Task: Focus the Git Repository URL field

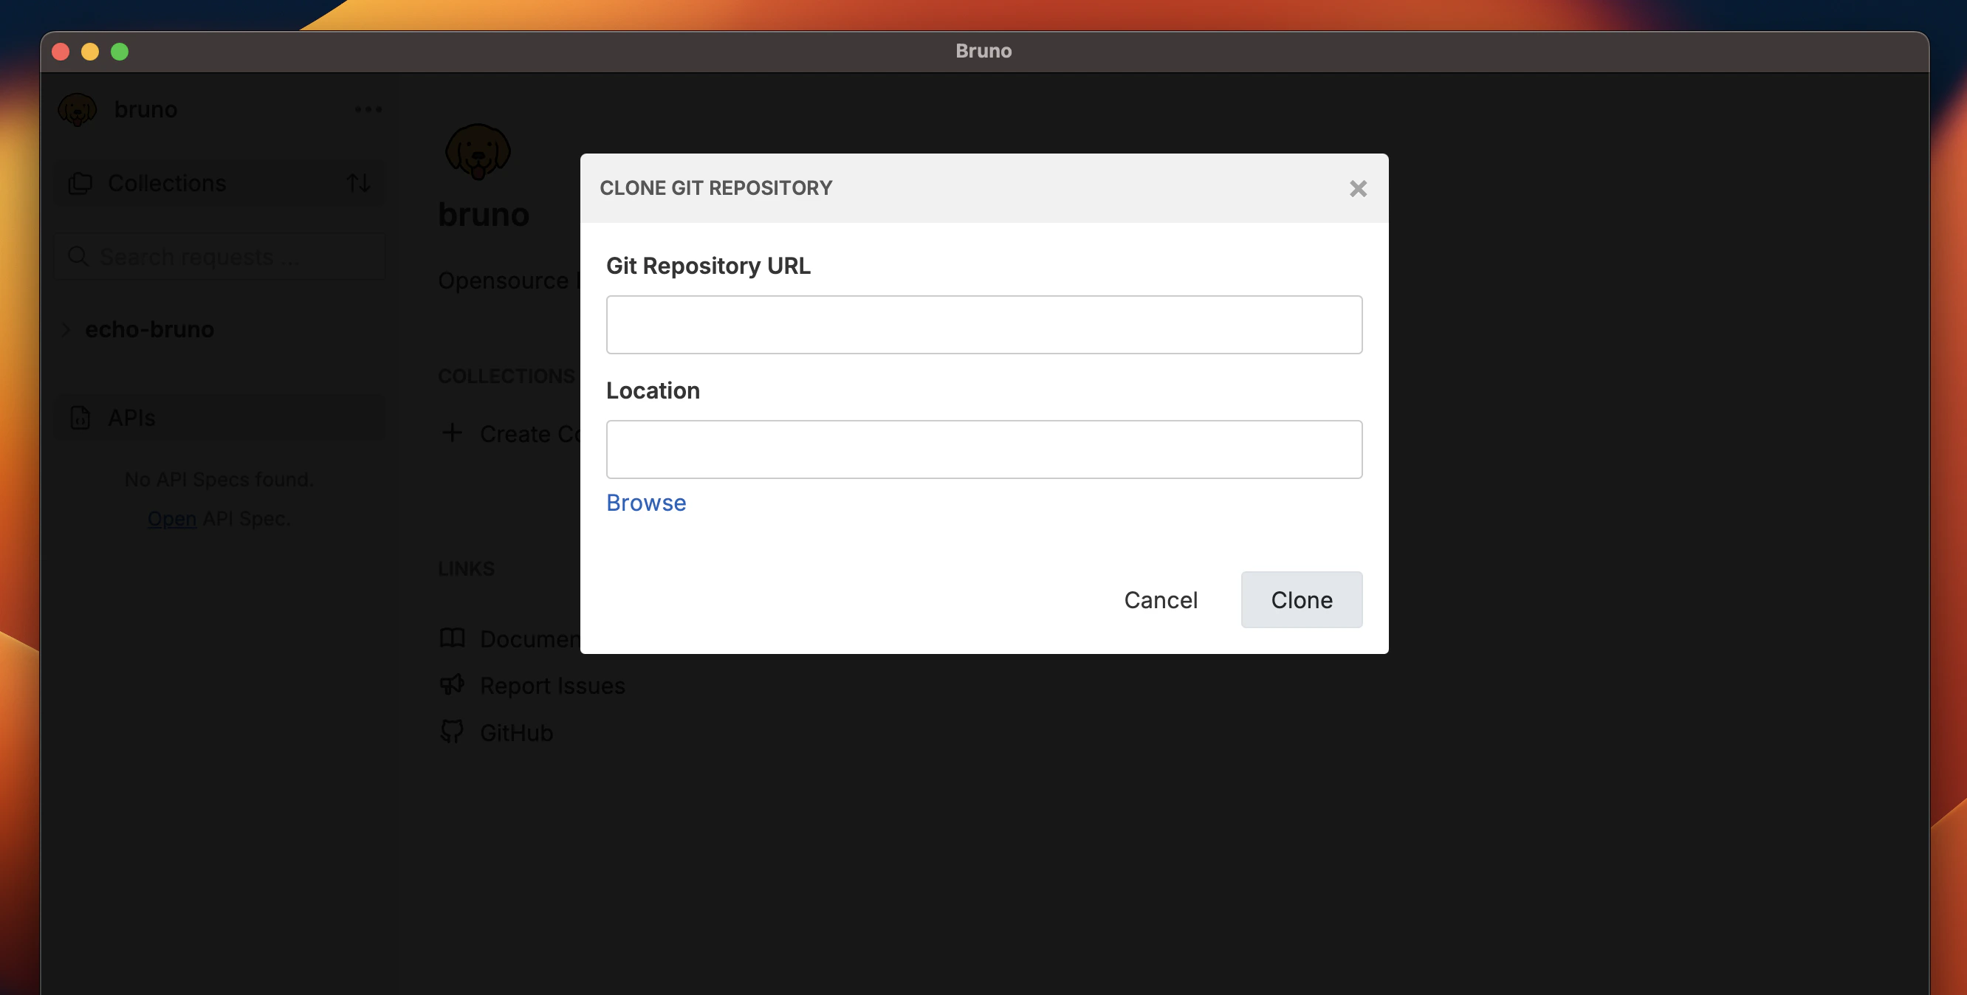Action: pyautogui.click(x=983, y=324)
